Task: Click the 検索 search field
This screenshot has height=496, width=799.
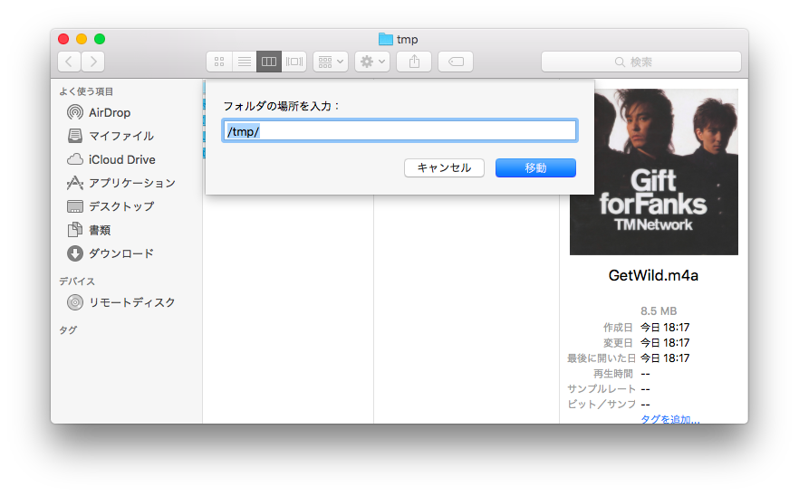Action: [641, 62]
